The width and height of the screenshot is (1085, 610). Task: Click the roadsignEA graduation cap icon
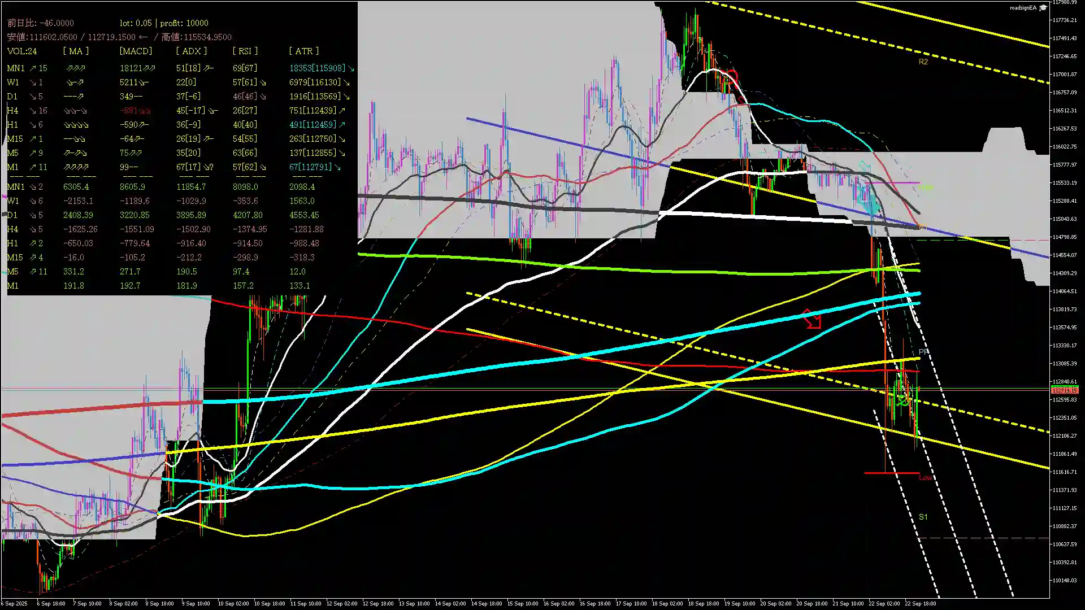[x=1043, y=8]
